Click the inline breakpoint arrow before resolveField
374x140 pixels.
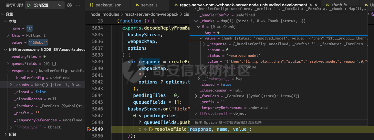151,129
